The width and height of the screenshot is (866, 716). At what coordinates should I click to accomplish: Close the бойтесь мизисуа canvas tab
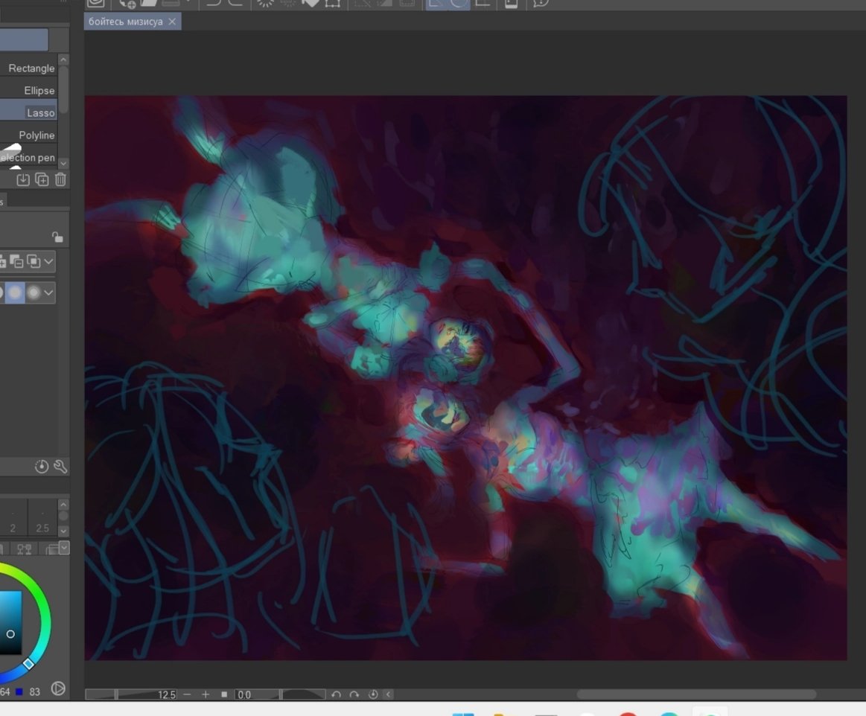tap(172, 22)
